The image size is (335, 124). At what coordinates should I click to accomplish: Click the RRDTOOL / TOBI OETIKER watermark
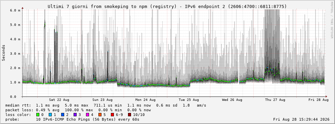coord(332,20)
